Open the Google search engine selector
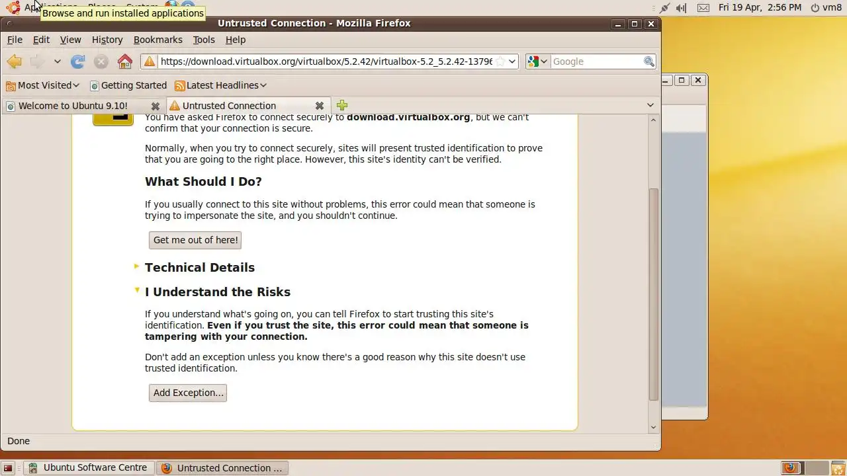The height and width of the screenshot is (476, 847). 537,61
